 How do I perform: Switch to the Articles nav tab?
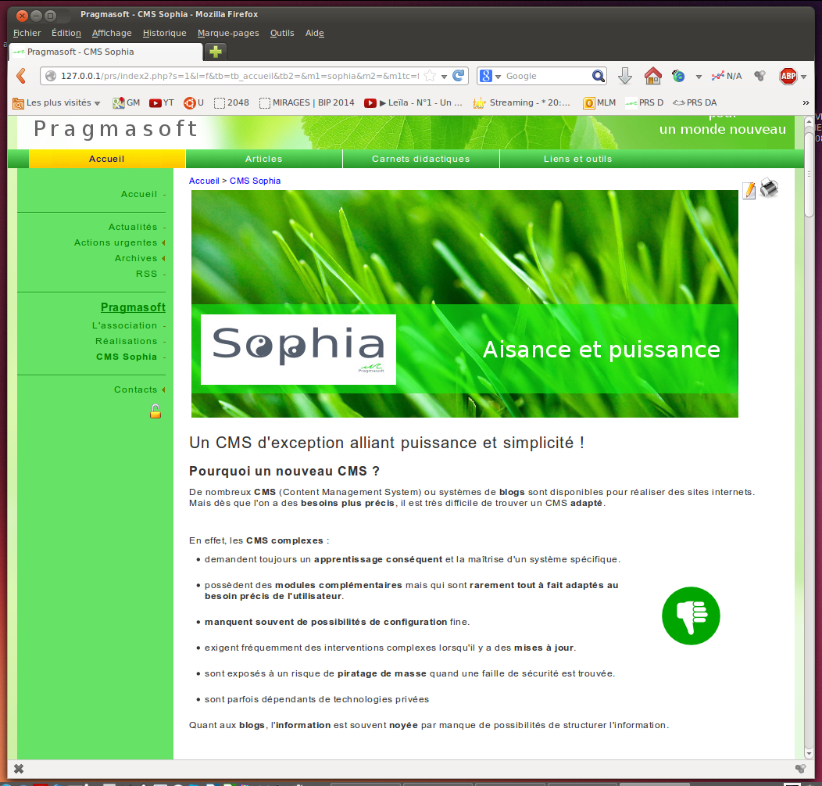[263, 159]
